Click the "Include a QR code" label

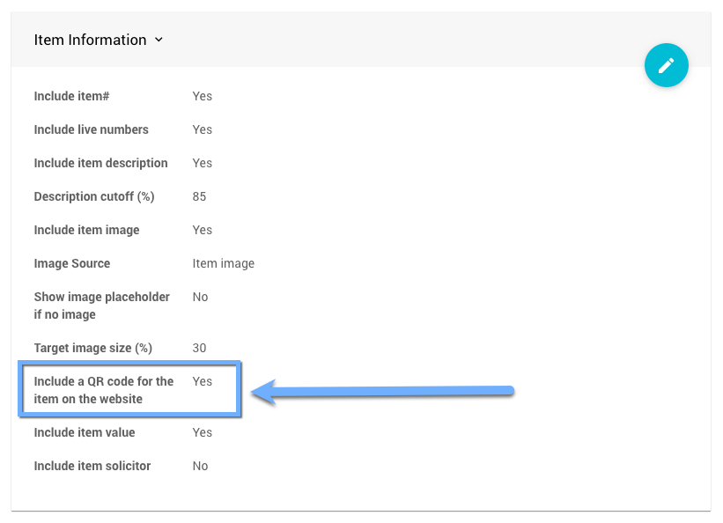[x=103, y=390]
